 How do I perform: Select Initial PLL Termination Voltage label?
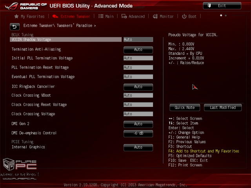42,58
